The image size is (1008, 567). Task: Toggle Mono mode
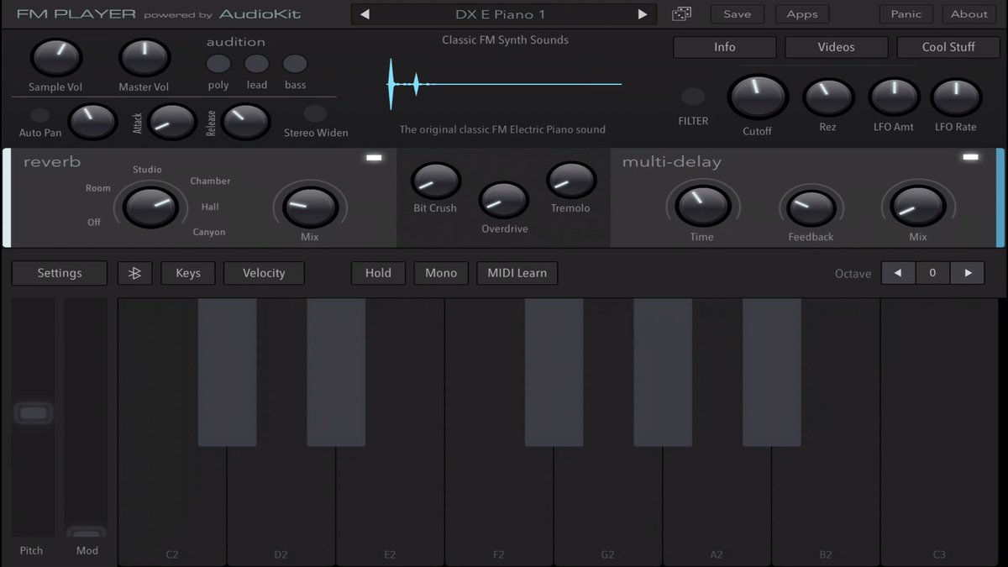coord(441,273)
